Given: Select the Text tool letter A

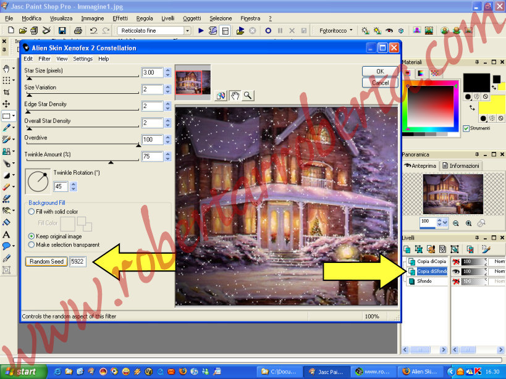Looking at the screenshot, I should (6, 235).
